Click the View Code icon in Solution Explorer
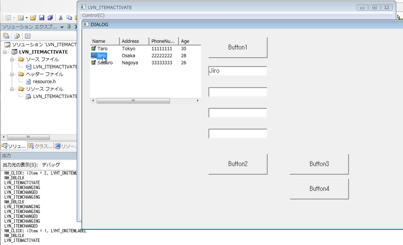 pos(28,36)
